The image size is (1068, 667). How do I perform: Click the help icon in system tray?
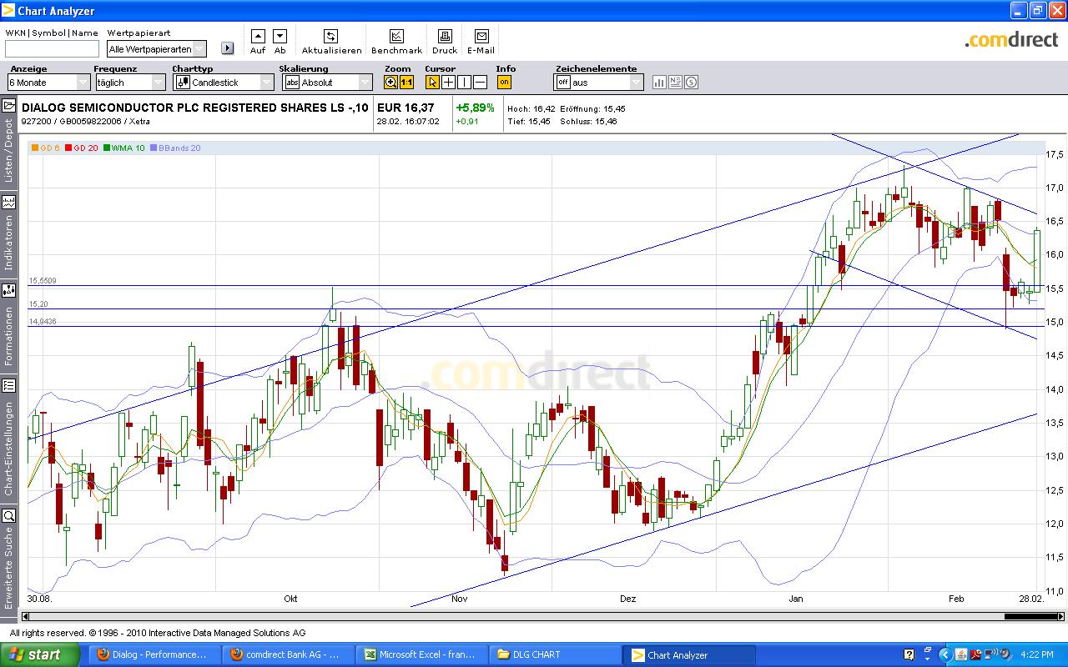coord(909,654)
